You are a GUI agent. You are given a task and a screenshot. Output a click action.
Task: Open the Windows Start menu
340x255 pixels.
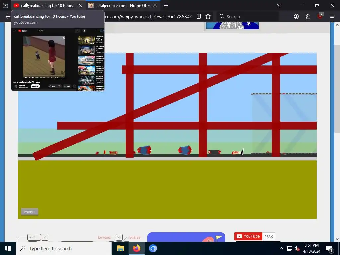8,248
